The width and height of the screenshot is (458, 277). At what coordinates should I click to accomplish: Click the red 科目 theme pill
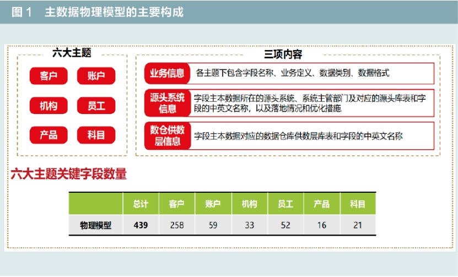(96, 135)
